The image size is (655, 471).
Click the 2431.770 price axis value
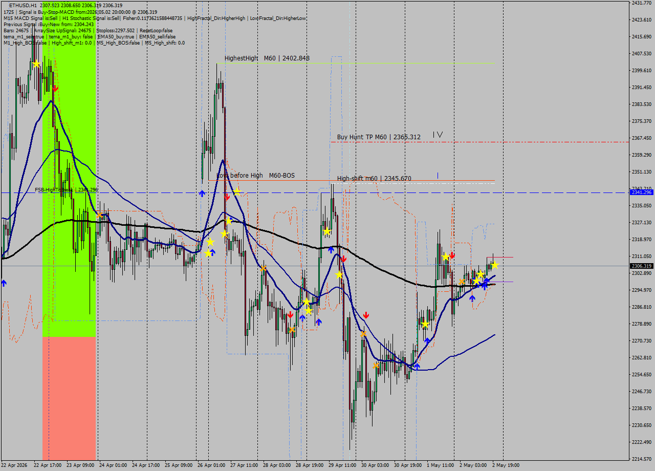[x=642, y=3]
